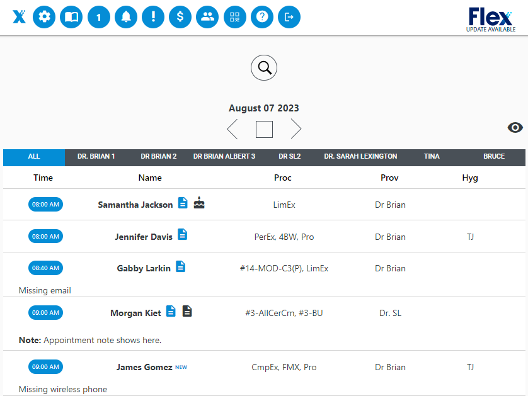View payments via the dollar sign icon
Viewport: 528px width, 396px height.
pos(180,17)
